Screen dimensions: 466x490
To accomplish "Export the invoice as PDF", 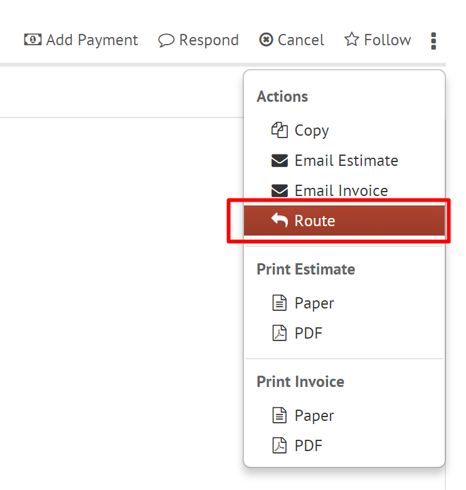I will (309, 445).
